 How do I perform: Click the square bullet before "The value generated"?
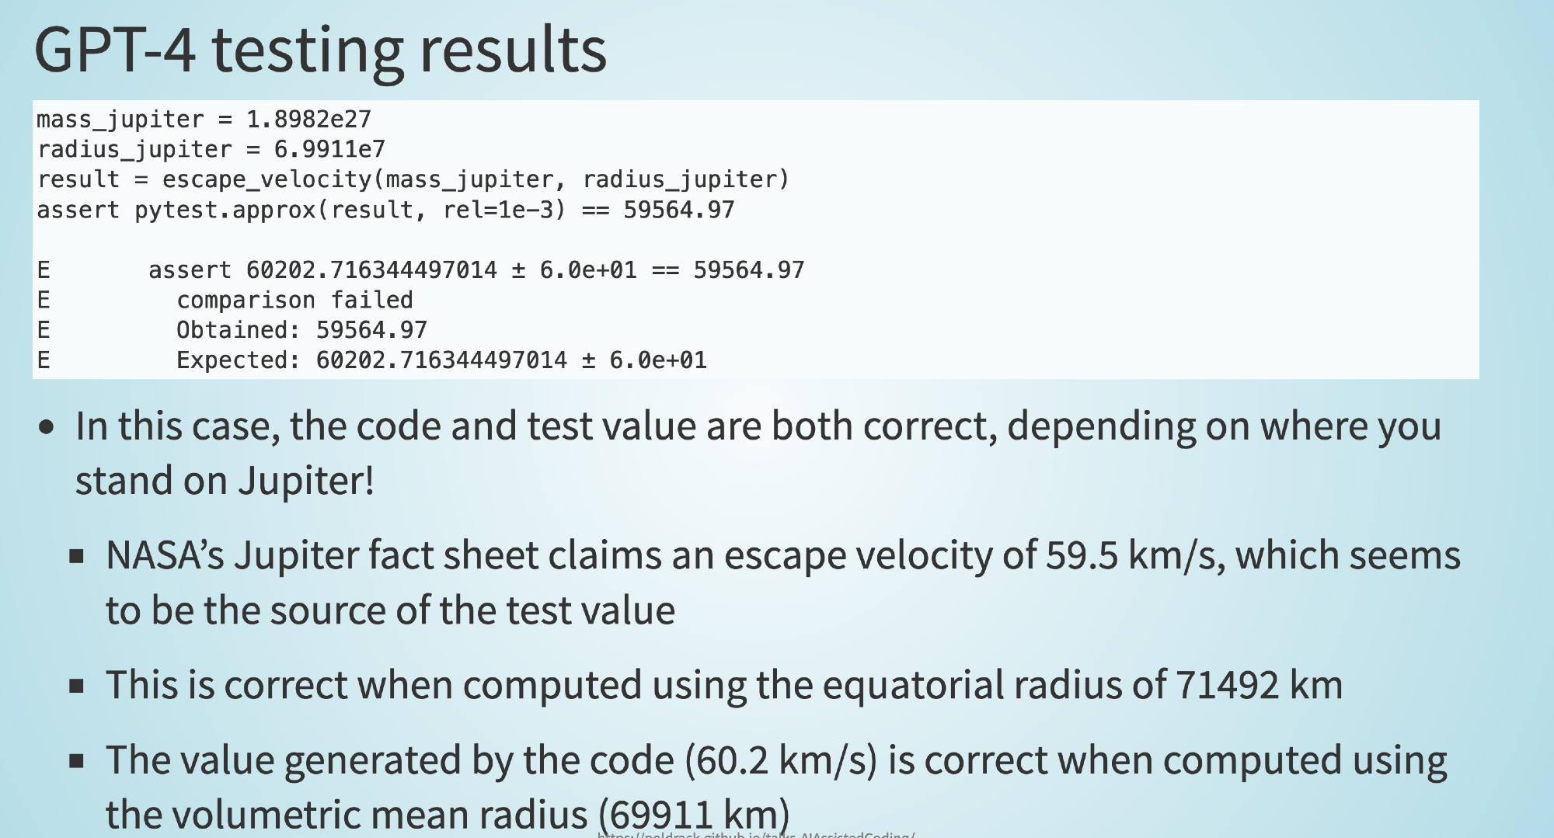point(76,760)
